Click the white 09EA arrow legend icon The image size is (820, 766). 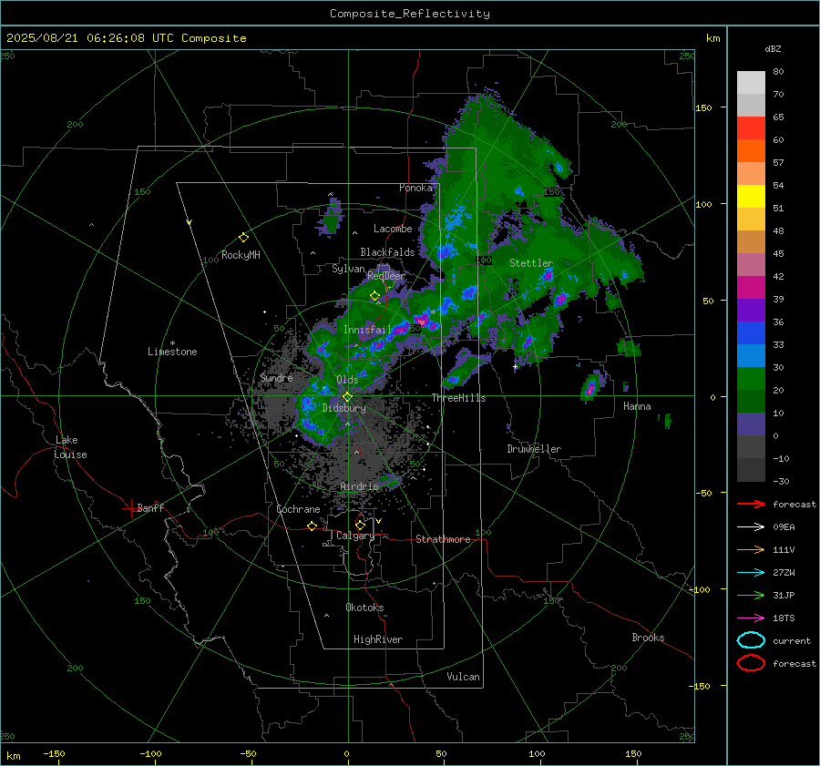(x=751, y=527)
